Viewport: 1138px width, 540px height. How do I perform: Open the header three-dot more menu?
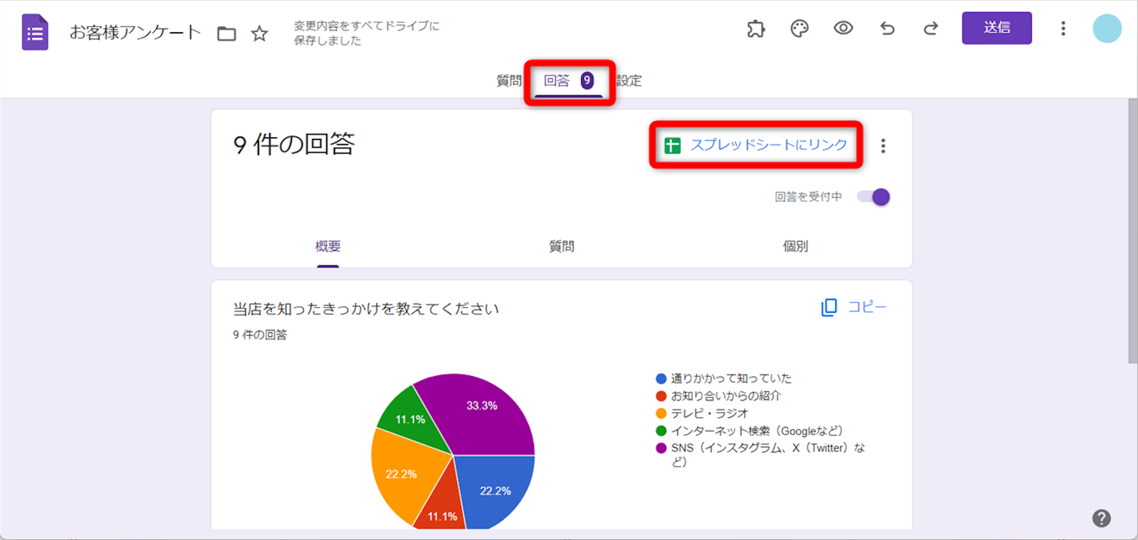(x=1063, y=28)
